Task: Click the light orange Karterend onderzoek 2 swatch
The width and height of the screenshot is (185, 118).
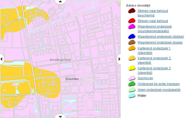Action: click(x=132, y=58)
